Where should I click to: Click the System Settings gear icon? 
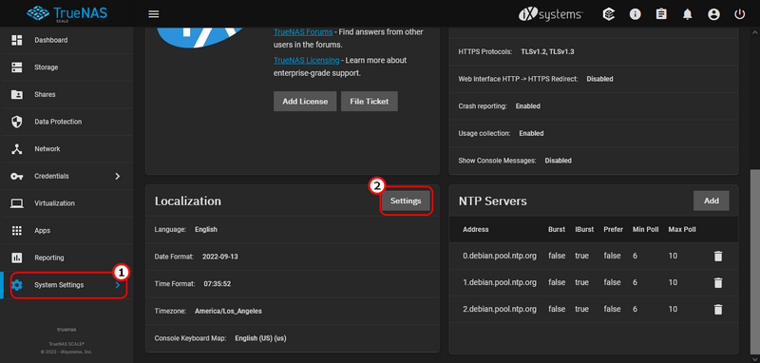(17, 285)
